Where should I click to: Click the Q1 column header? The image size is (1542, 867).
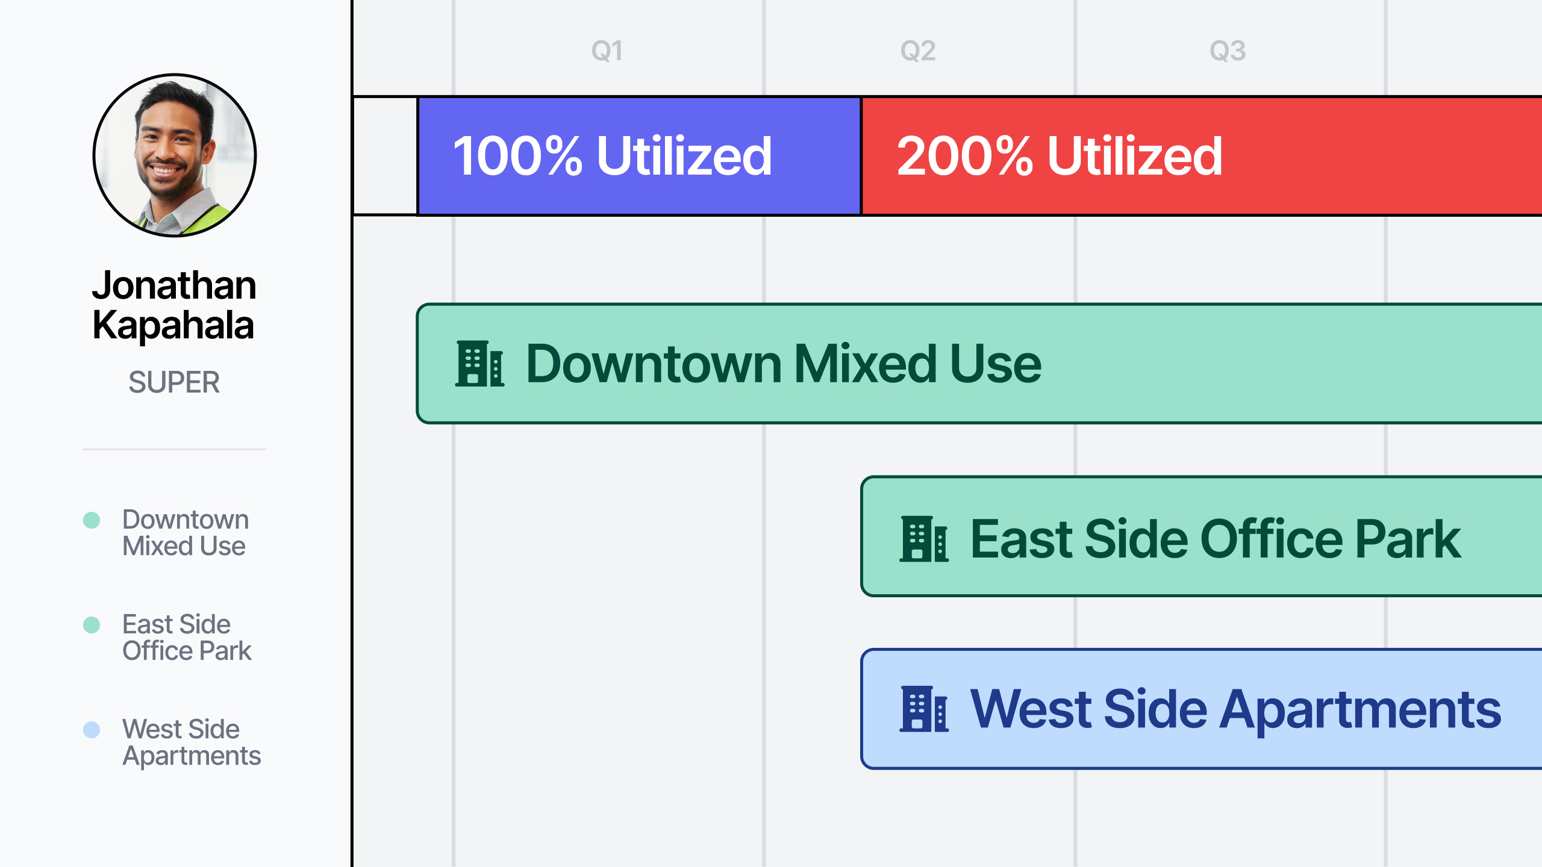click(x=607, y=51)
